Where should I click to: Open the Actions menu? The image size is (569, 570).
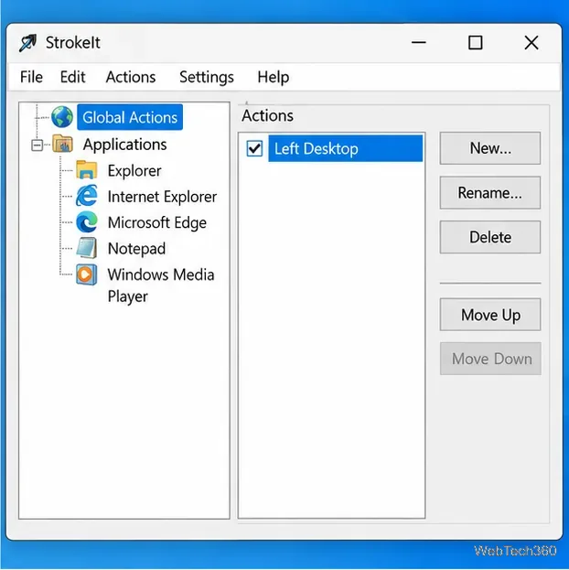[131, 77]
